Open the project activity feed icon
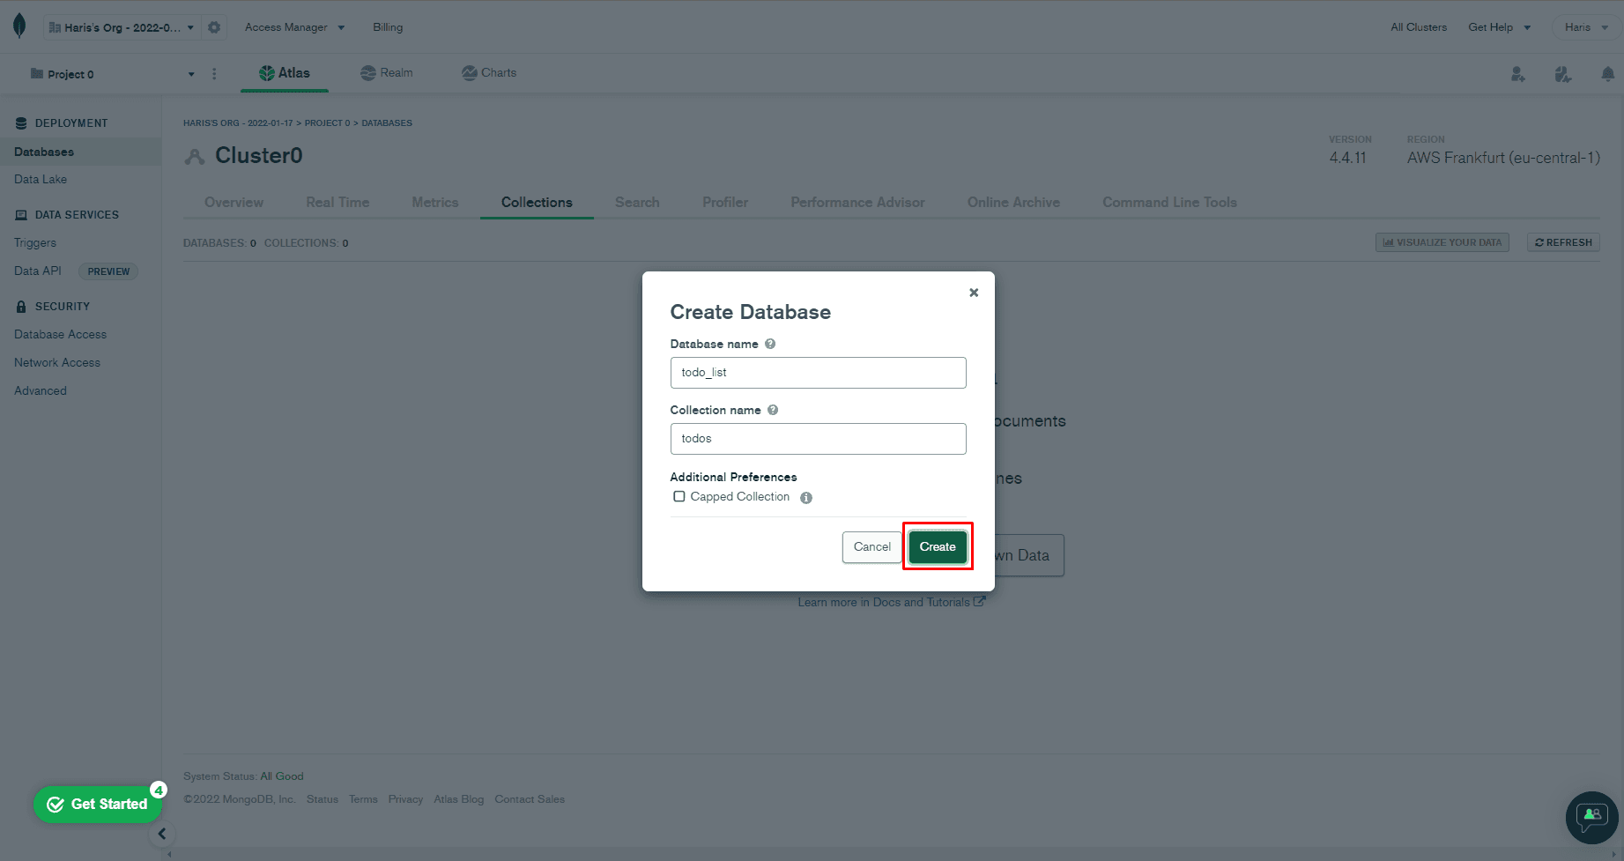The height and width of the screenshot is (861, 1624). click(1563, 74)
